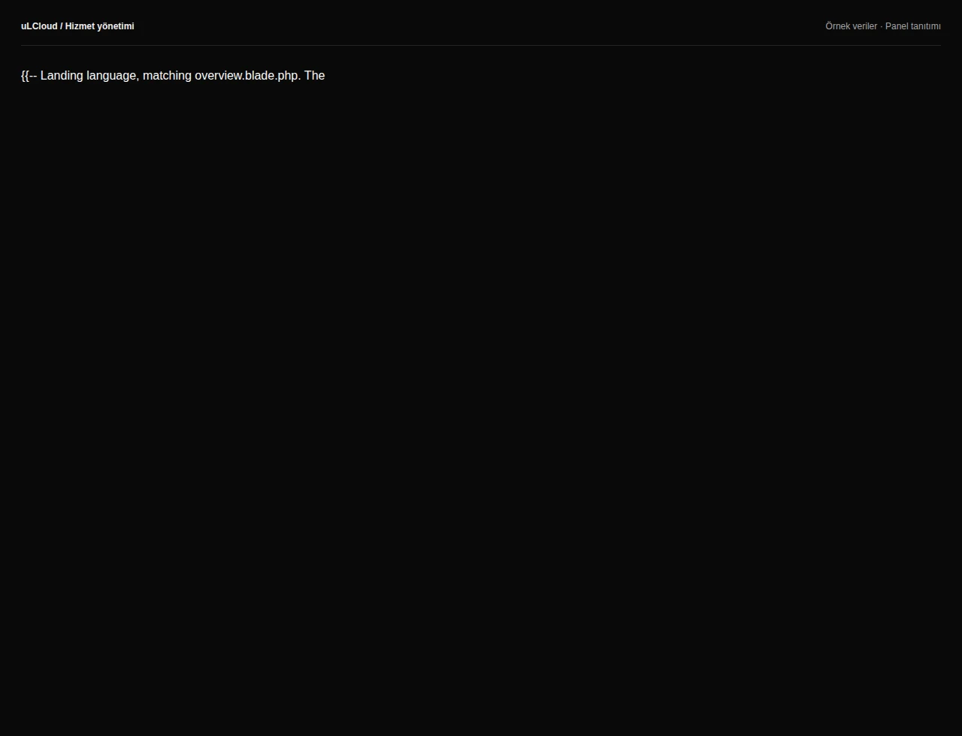Click the word veriler in top-right link

coord(864,26)
